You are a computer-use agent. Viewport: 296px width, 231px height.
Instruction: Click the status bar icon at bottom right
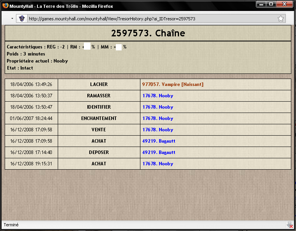289,225
